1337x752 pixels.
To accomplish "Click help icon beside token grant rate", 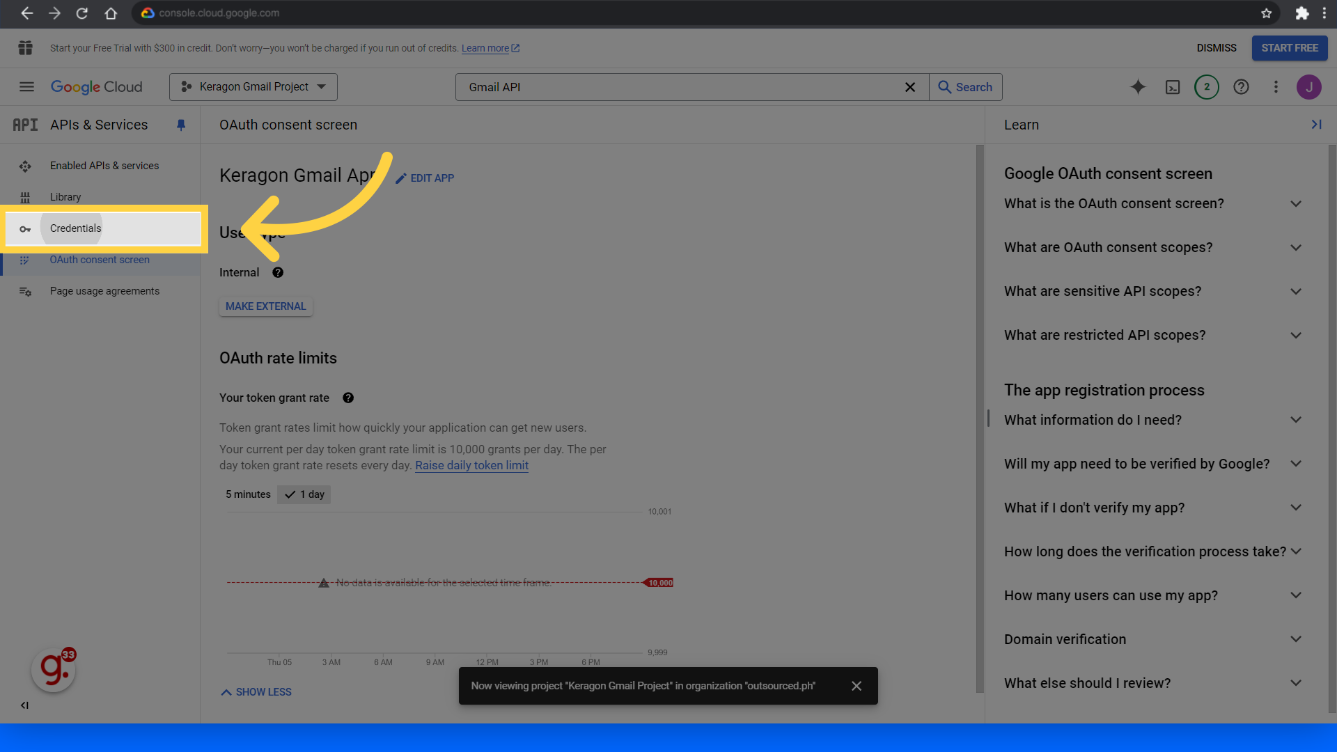I will (348, 398).
